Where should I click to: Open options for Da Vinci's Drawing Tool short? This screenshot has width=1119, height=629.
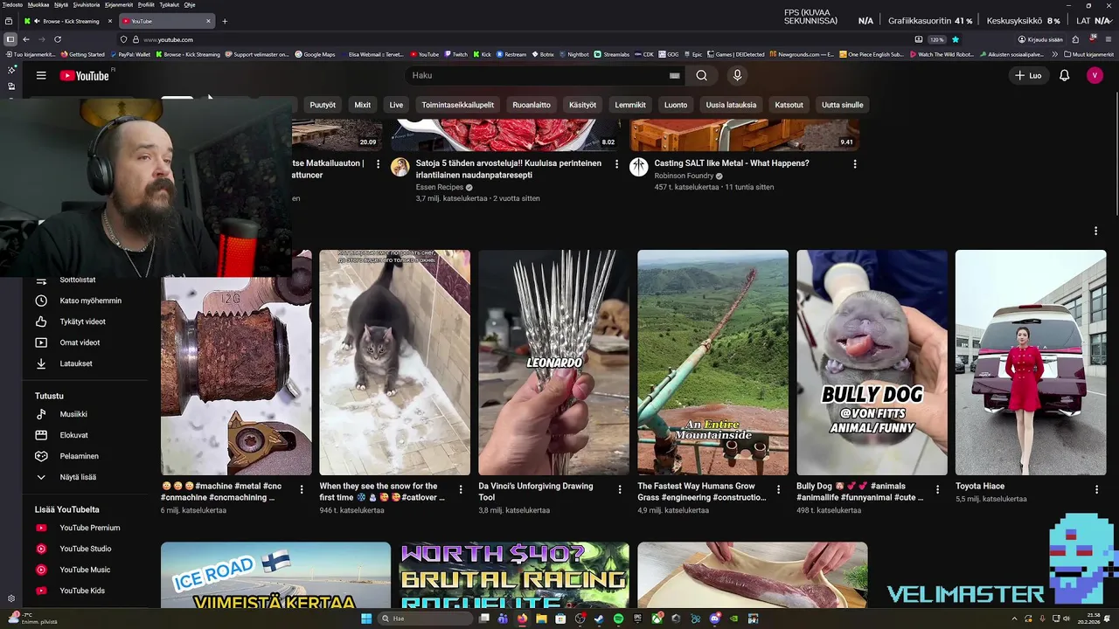click(619, 490)
